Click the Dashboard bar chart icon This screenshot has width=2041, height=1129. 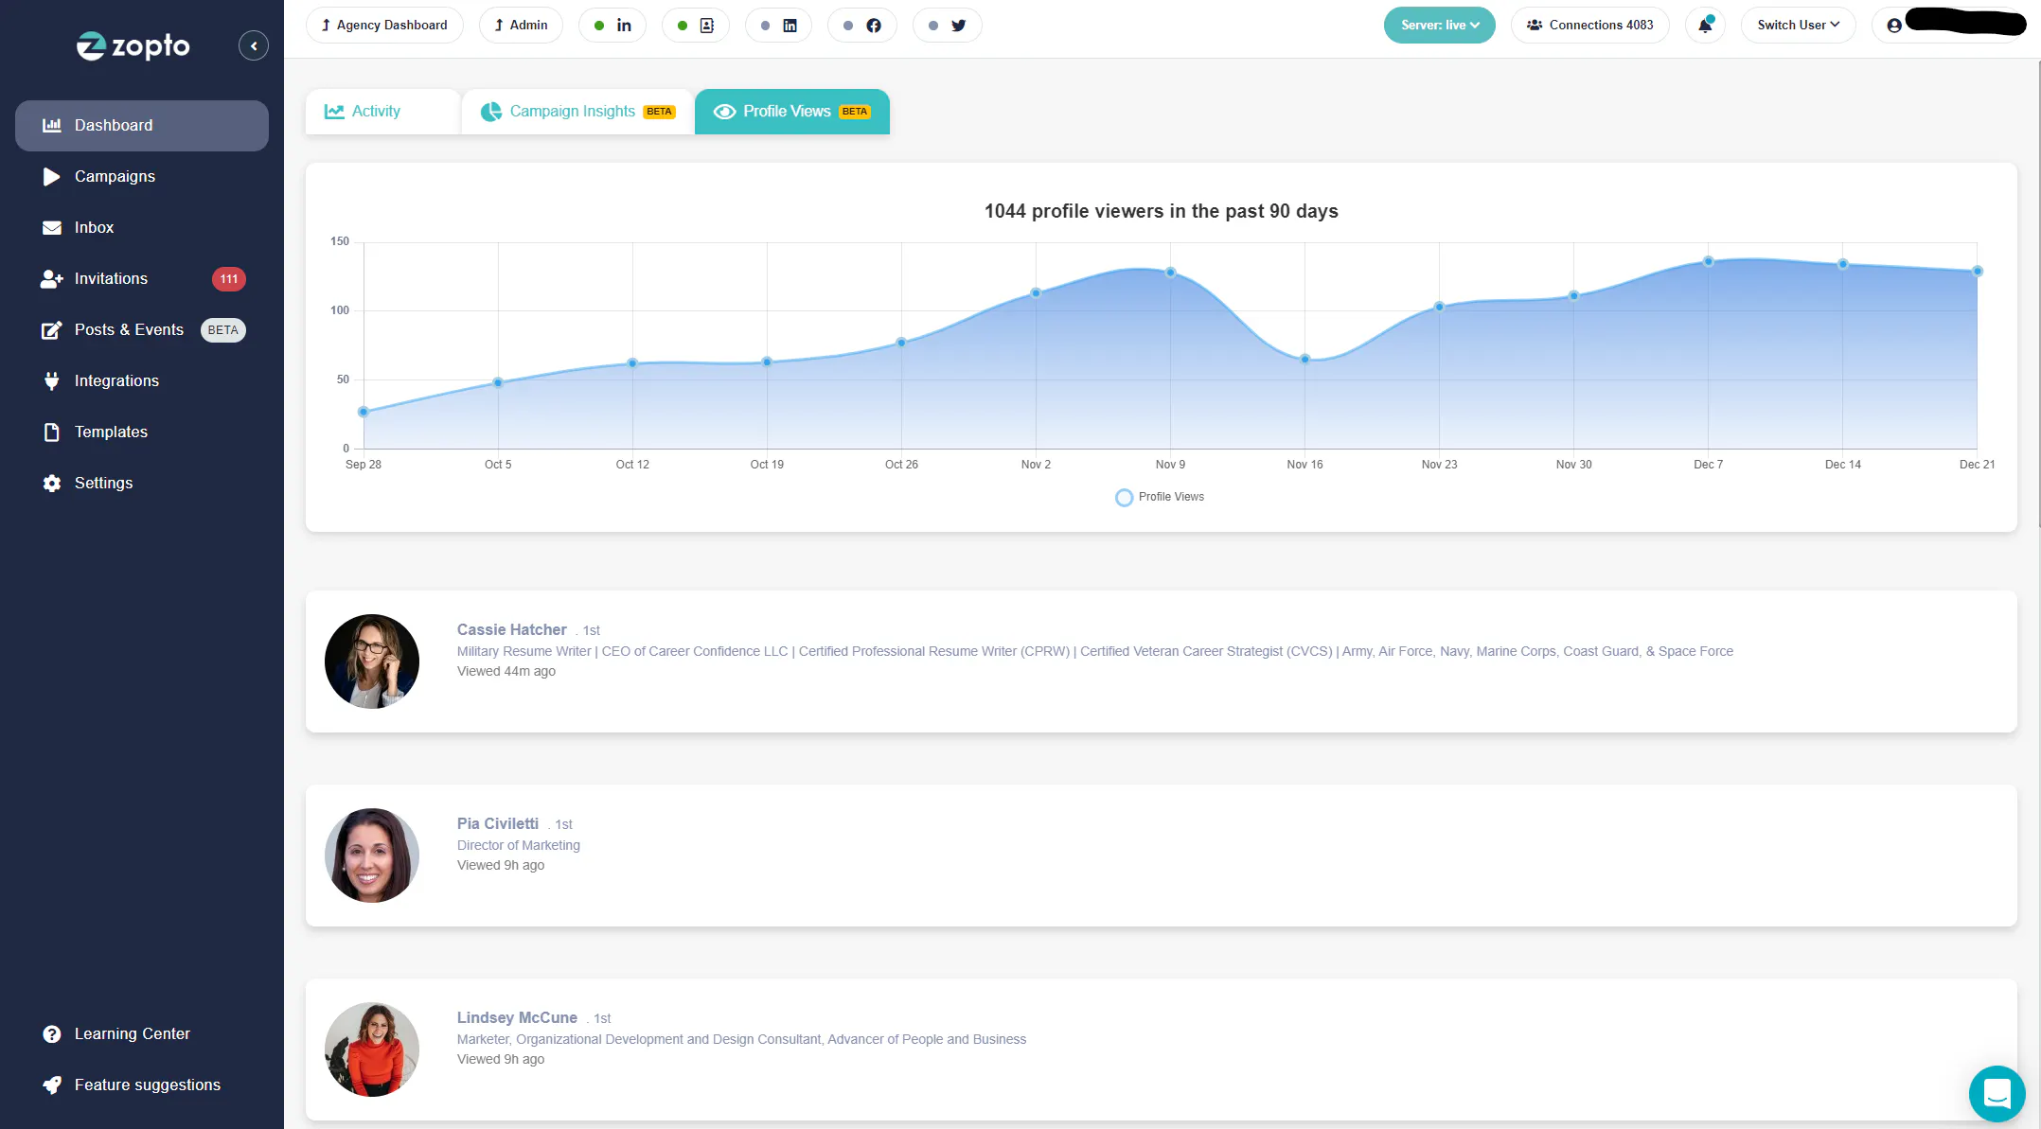click(x=52, y=125)
